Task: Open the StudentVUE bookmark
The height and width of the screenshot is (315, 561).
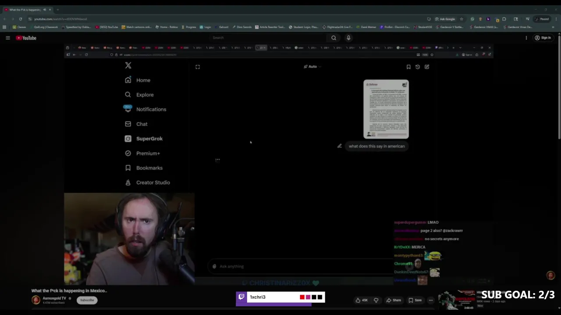Action: (x=423, y=27)
